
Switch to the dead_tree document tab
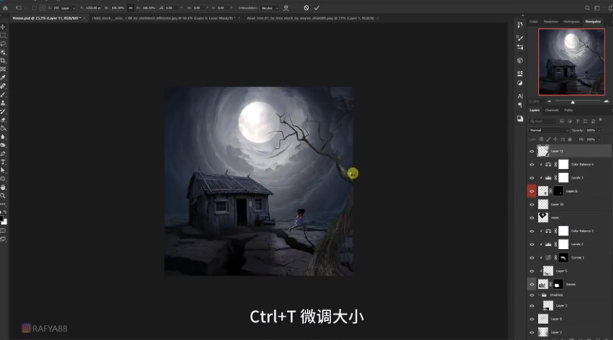coord(279,17)
